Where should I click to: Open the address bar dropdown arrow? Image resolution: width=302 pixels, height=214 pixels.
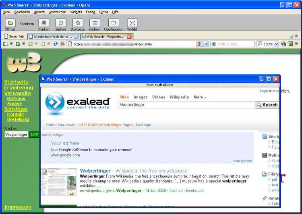tap(206, 44)
